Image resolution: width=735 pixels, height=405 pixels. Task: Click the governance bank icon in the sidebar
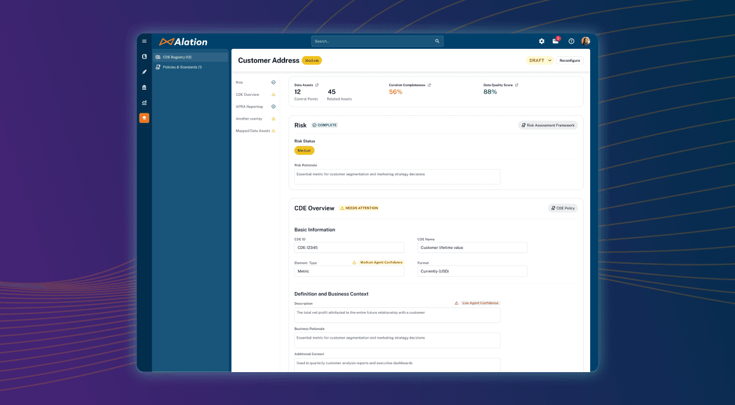click(144, 87)
